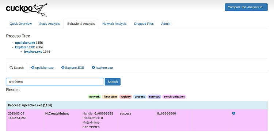Click the magnifier icon on Search tab
Screen dimensions: 274x136
tap(11, 68)
